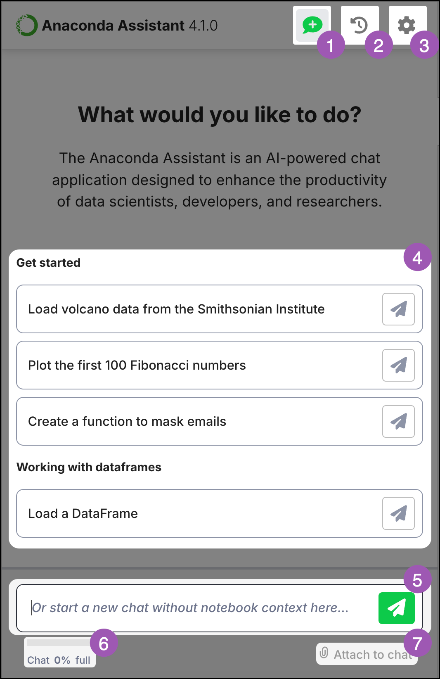Send the Load a DataFrame prompt arrow
Image resolution: width=440 pixels, height=679 pixels.
398,513
